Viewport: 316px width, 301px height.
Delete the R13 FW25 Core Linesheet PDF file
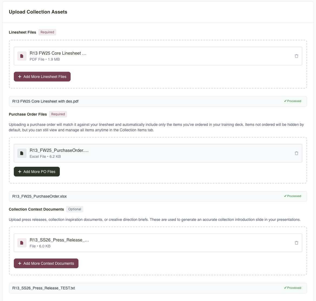pyautogui.click(x=297, y=56)
